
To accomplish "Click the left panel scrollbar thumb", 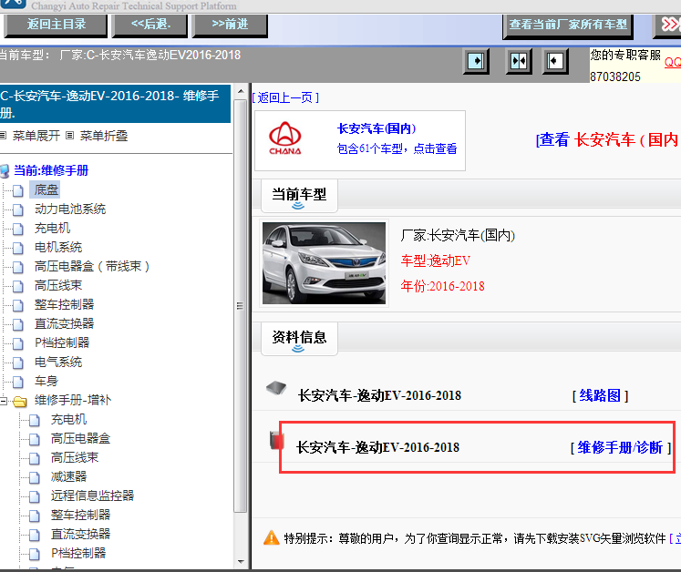I will (x=240, y=306).
